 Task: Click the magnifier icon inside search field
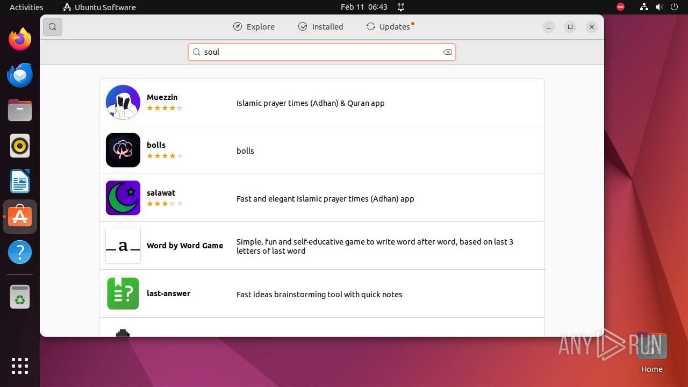[x=196, y=52]
